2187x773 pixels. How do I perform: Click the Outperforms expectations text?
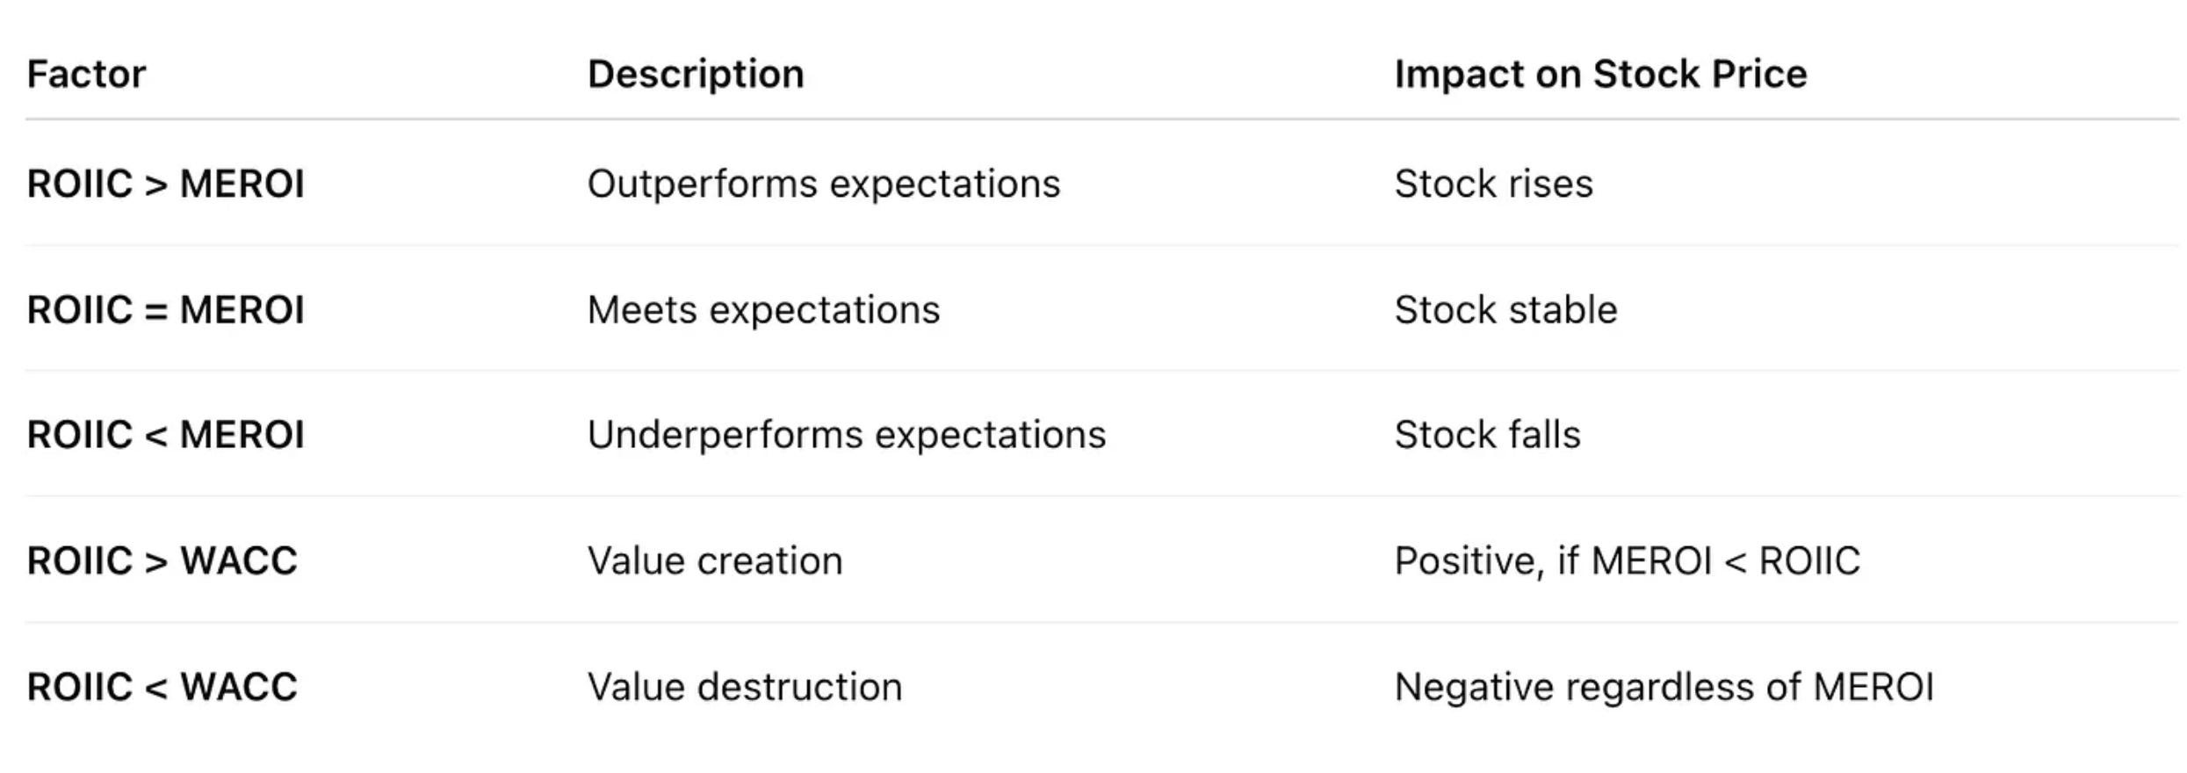point(824,184)
